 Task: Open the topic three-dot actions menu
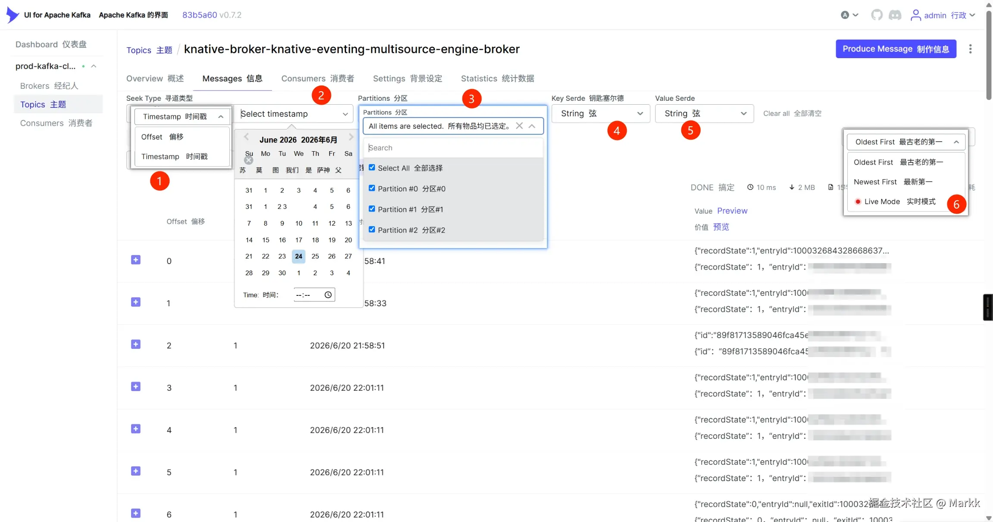[x=970, y=49]
